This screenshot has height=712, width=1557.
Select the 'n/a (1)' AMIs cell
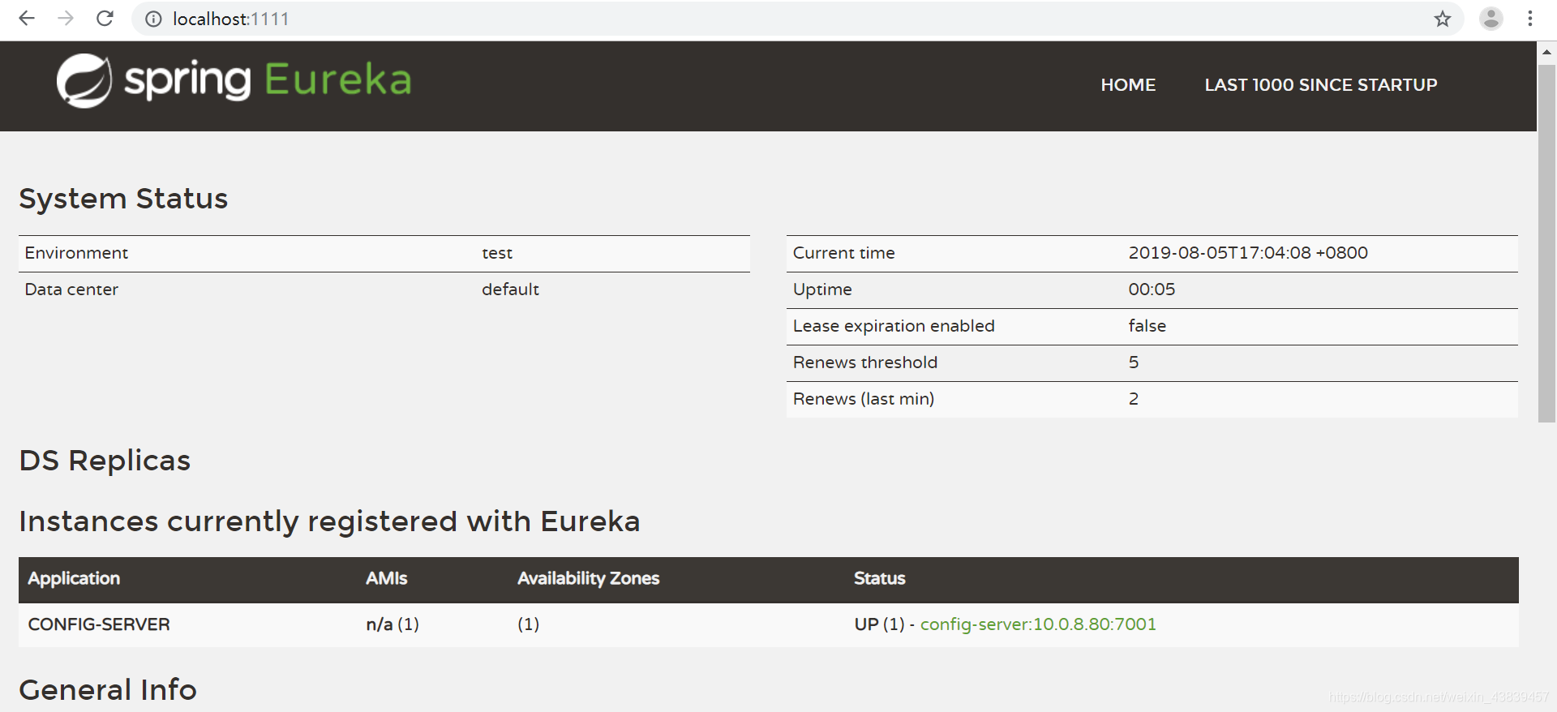point(392,624)
